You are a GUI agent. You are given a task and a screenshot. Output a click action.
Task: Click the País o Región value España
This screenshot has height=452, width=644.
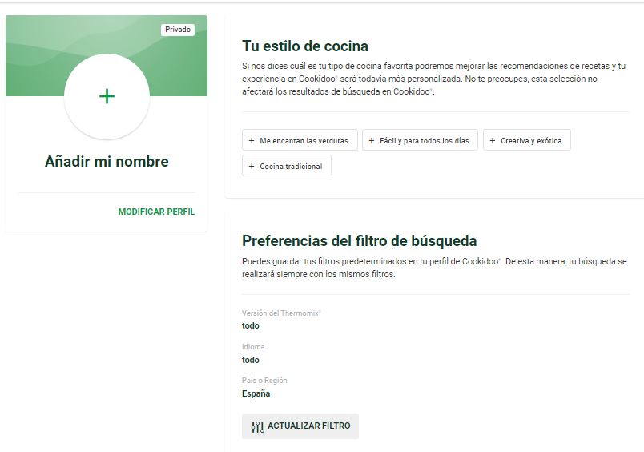click(x=256, y=394)
